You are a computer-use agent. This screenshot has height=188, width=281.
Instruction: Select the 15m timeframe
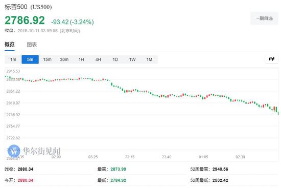[x=47, y=59]
